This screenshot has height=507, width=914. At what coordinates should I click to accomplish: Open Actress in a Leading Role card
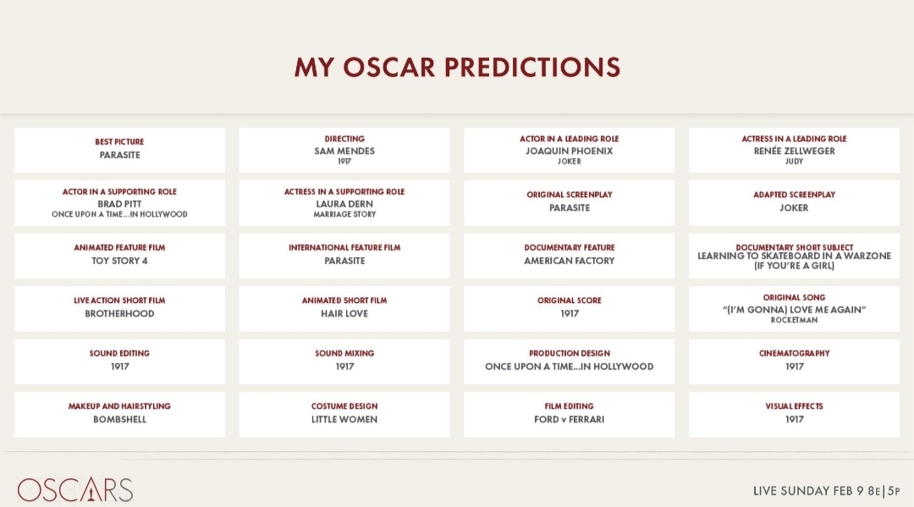tap(794, 150)
